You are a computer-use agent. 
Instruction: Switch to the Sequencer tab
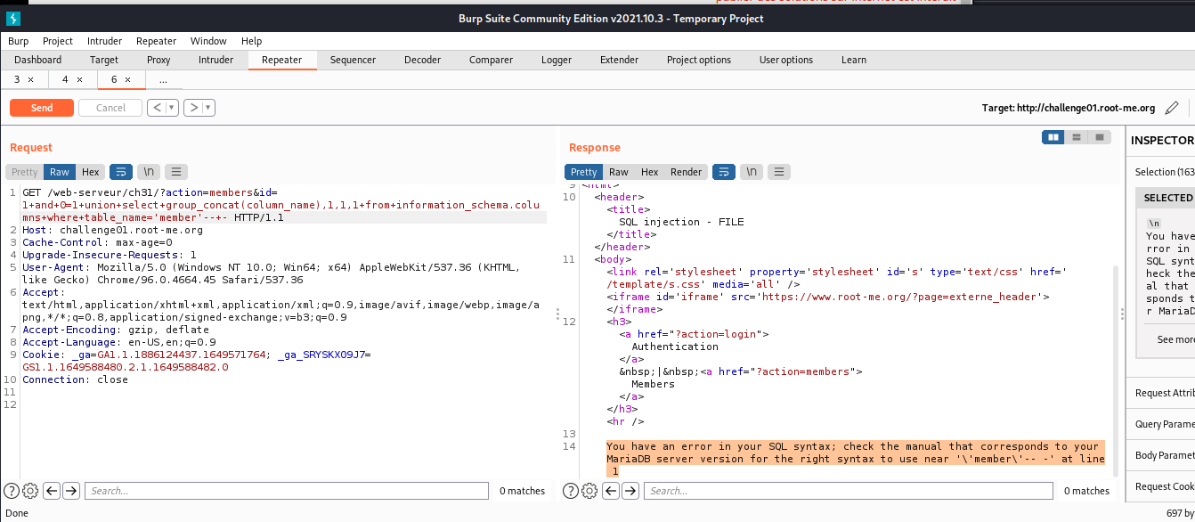353,60
